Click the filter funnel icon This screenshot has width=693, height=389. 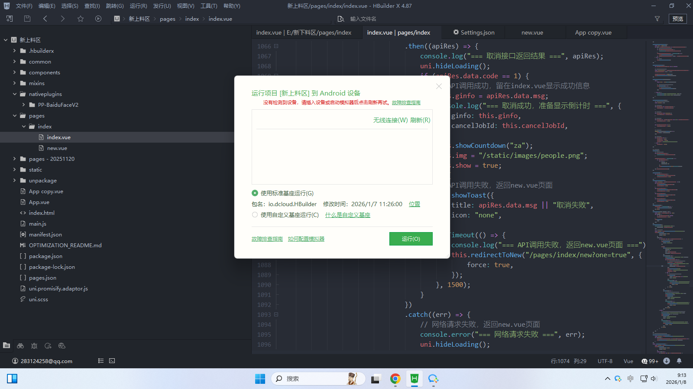point(657,19)
